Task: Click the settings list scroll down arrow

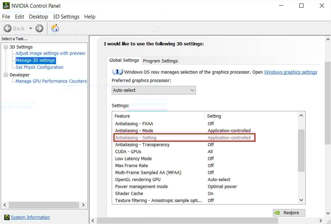Action: pos(301,200)
